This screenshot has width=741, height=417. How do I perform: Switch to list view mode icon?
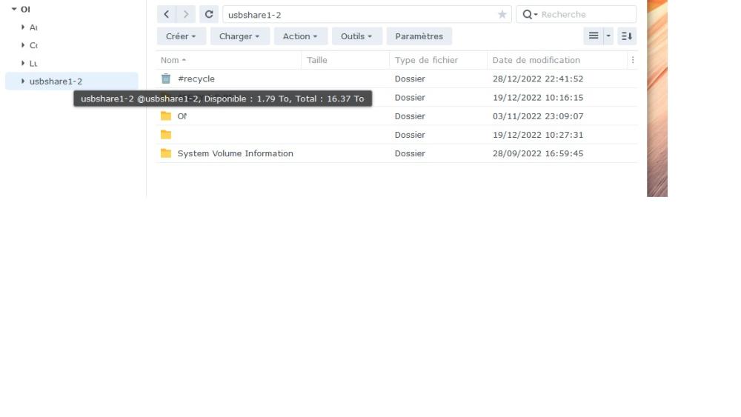[x=593, y=36]
